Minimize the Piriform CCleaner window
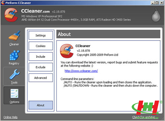 tap(152, 3)
